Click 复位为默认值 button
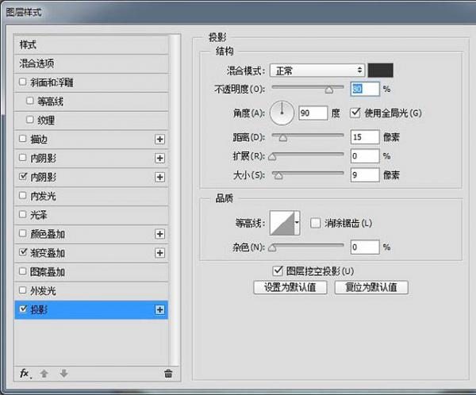 point(371,287)
